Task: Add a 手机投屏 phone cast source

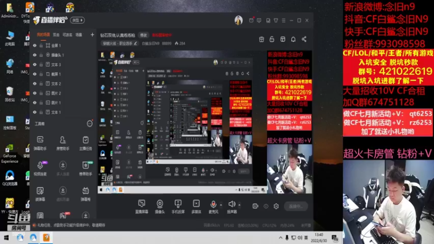Action: coord(178,207)
